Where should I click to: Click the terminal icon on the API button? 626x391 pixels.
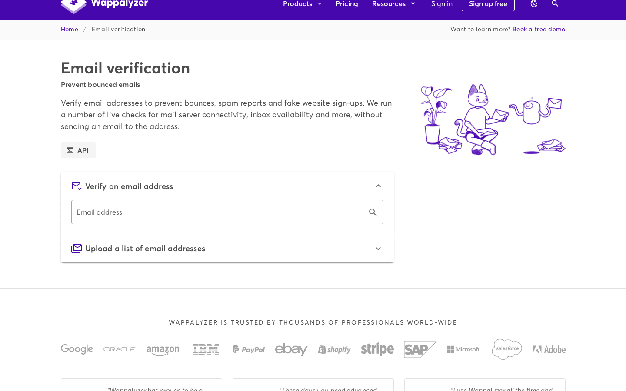(x=70, y=150)
